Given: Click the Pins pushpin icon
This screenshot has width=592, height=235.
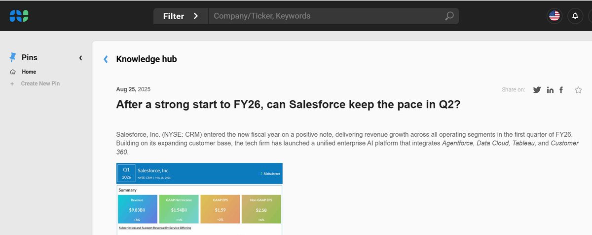Looking at the screenshot, I should click(x=13, y=58).
